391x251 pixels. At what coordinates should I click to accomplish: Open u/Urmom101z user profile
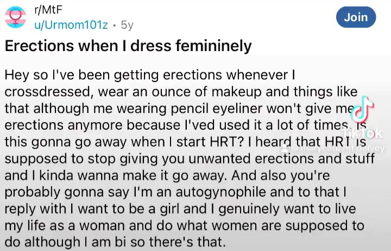click(71, 25)
